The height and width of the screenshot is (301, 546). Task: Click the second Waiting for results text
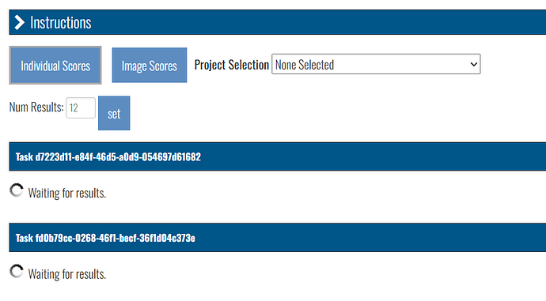tap(66, 274)
